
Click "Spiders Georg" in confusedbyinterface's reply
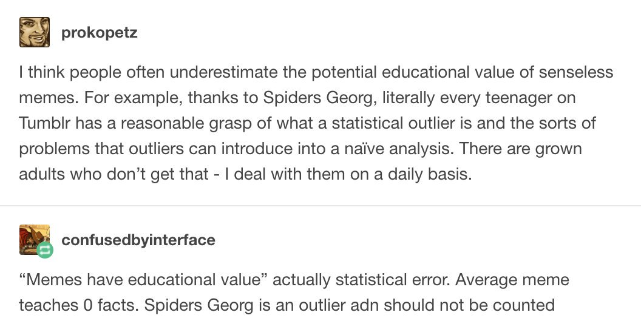click(195, 305)
